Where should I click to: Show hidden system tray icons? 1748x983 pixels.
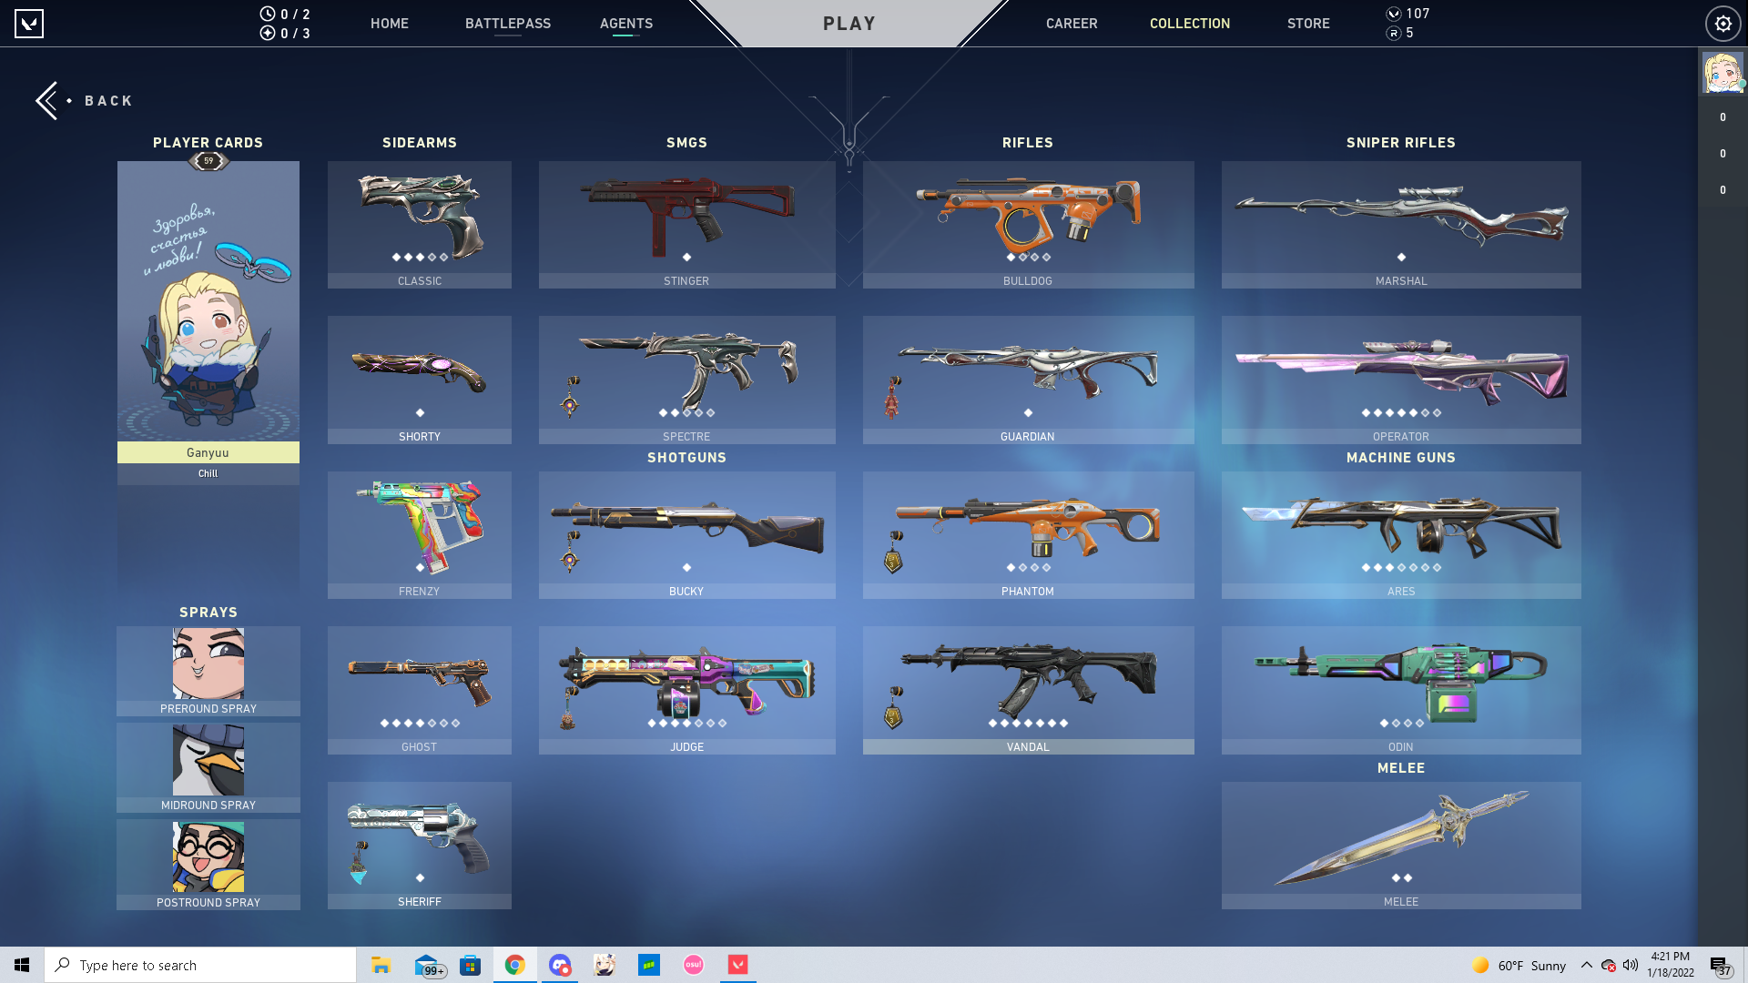[1587, 965]
